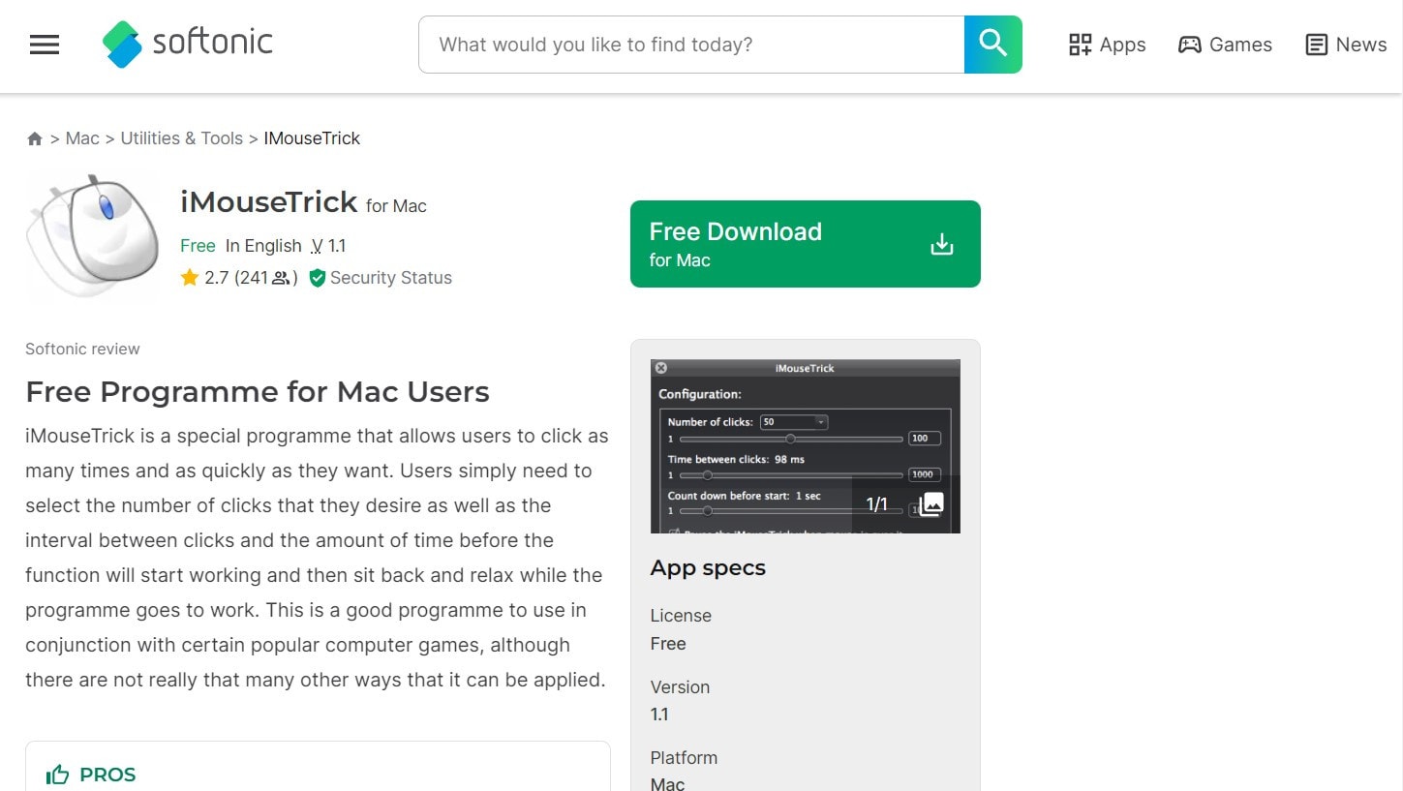Click the Number of clicks slider in screenshot
1403x791 pixels.
pos(791,439)
